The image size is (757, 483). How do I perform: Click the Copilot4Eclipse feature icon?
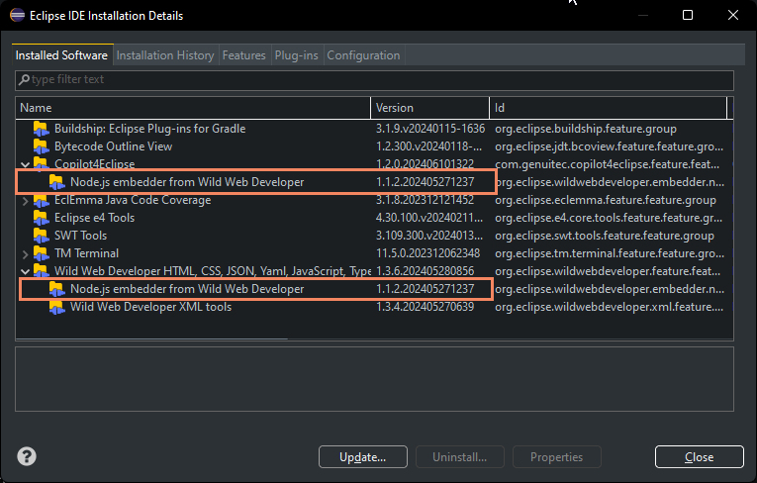tap(41, 163)
